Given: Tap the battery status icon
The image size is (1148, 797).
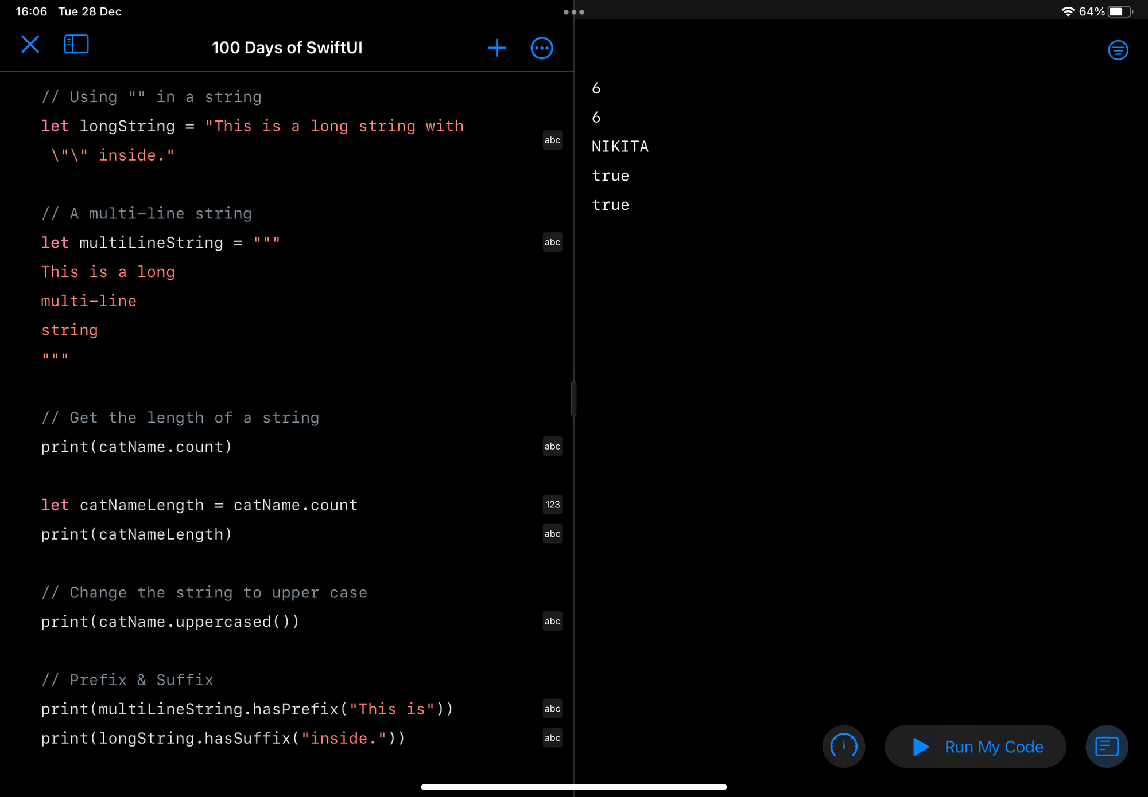Looking at the screenshot, I should [x=1120, y=11].
